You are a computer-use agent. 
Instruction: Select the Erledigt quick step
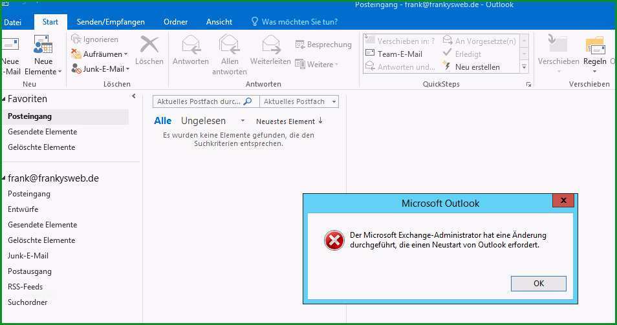pos(462,54)
